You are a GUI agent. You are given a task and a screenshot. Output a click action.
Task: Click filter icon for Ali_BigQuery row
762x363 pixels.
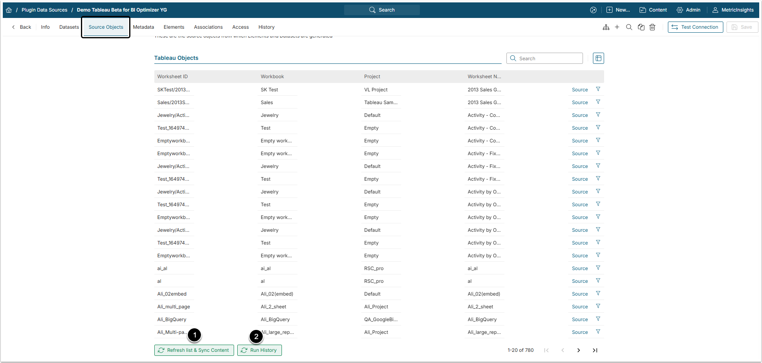click(598, 319)
